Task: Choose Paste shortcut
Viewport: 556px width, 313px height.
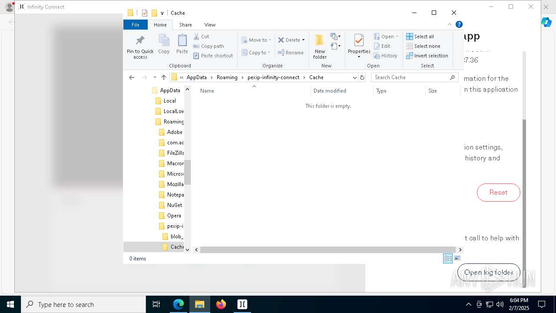Action: 213,56
